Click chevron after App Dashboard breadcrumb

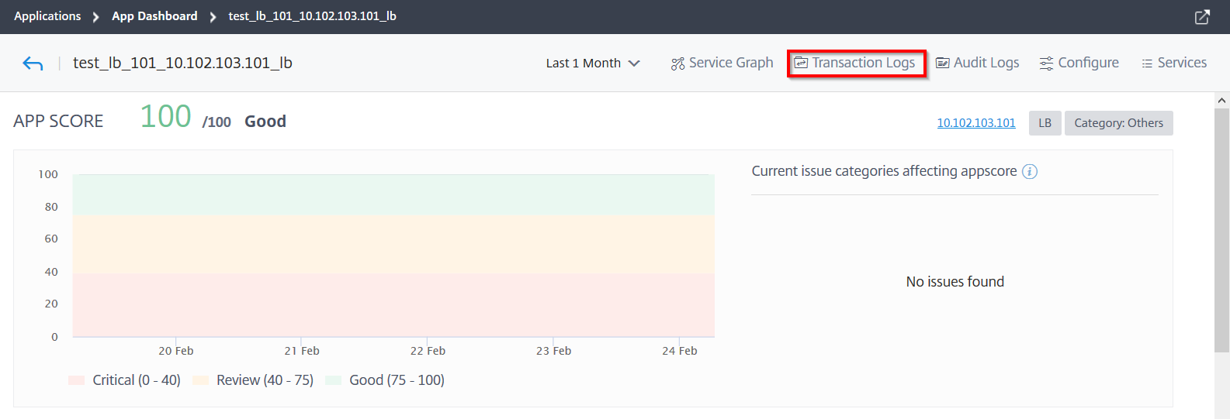coord(213,16)
